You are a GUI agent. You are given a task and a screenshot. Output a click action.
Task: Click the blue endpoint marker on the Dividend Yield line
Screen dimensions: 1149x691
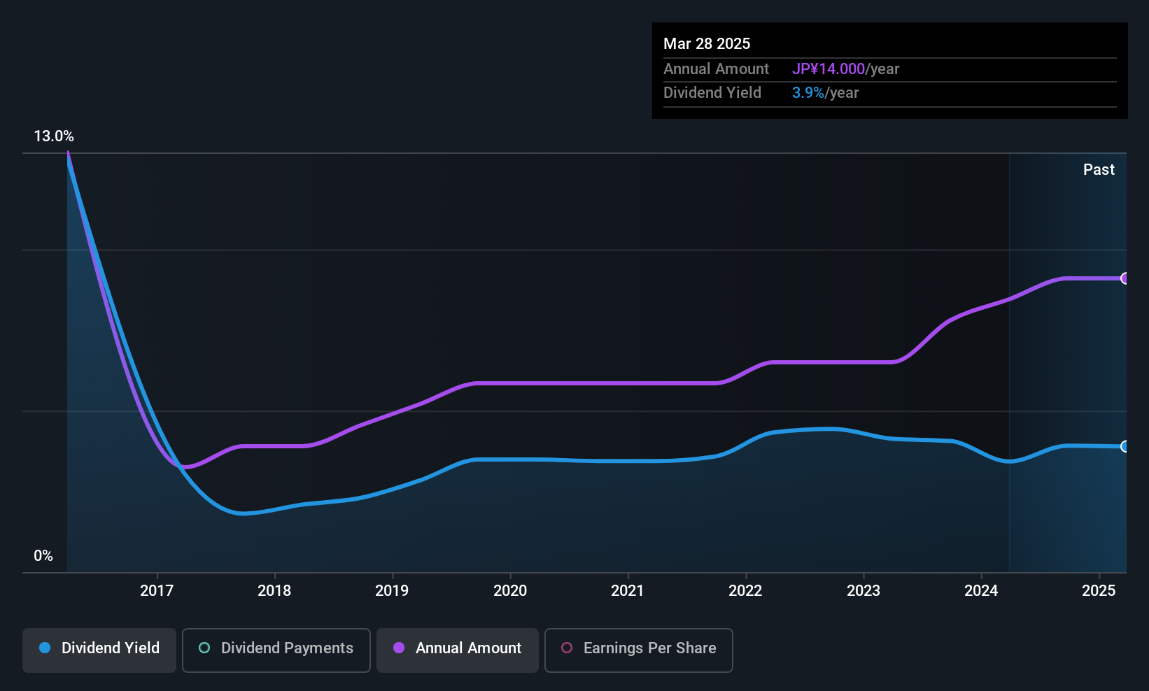point(1125,446)
